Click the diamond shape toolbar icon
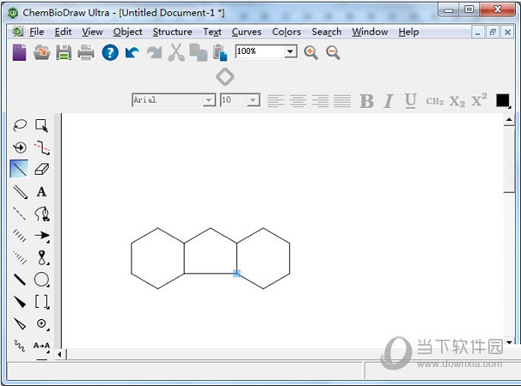This screenshot has width=521, height=386. coord(225,77)
